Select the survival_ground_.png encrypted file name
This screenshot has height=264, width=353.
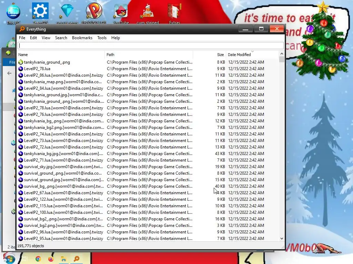(x=63, y=173)
